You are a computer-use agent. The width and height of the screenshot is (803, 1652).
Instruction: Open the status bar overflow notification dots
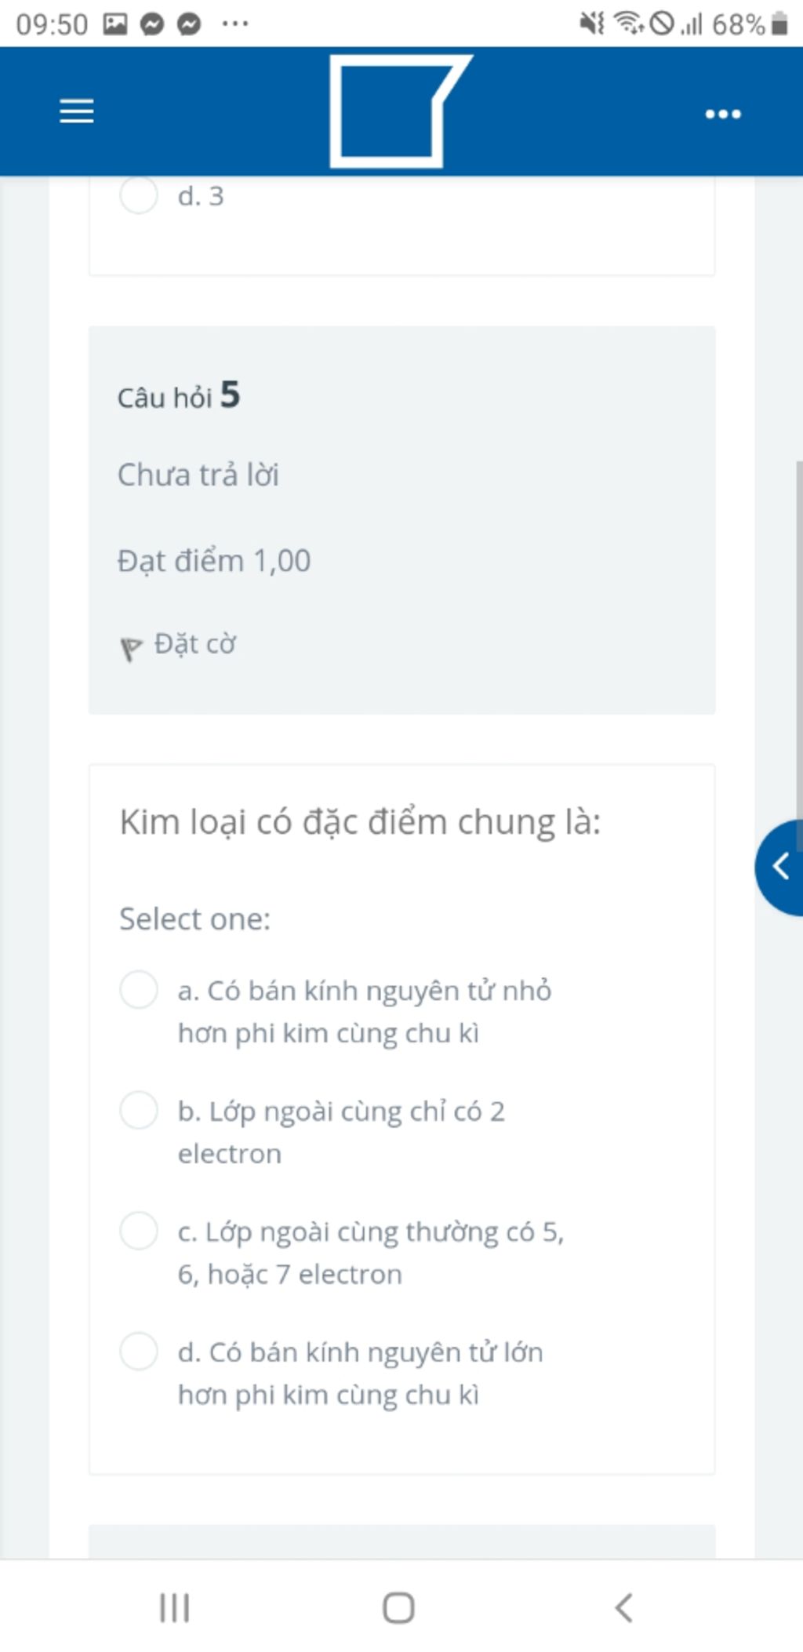click(235, 24)
